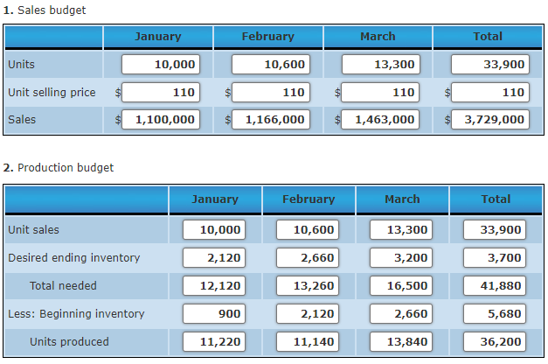
Task: Click January Unit selling price field
Action: tap(161, 93)
